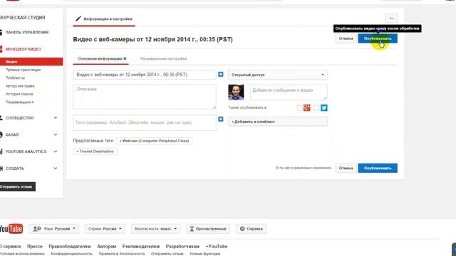The width and height of the screenshot is (456, 256).
Task: Open the Открытый доступ privacy dropdown
Action: 278,75
